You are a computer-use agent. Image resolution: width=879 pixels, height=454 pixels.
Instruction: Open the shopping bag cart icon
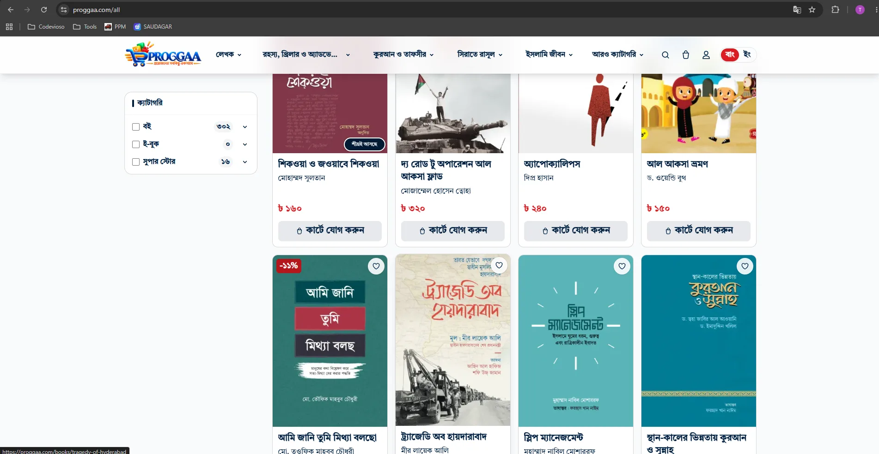pos(686,55)
